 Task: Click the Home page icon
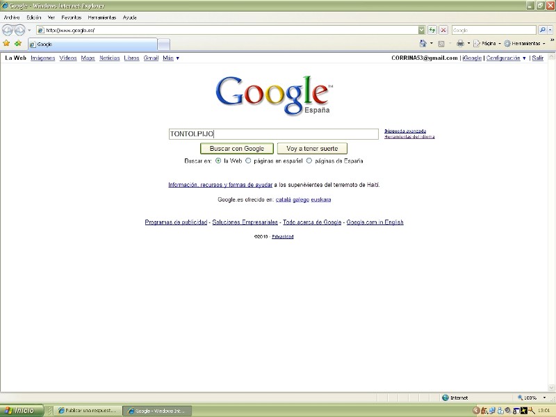(423, 43)
